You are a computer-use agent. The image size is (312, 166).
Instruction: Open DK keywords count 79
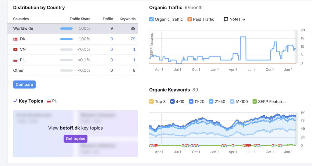pos(133,39)
